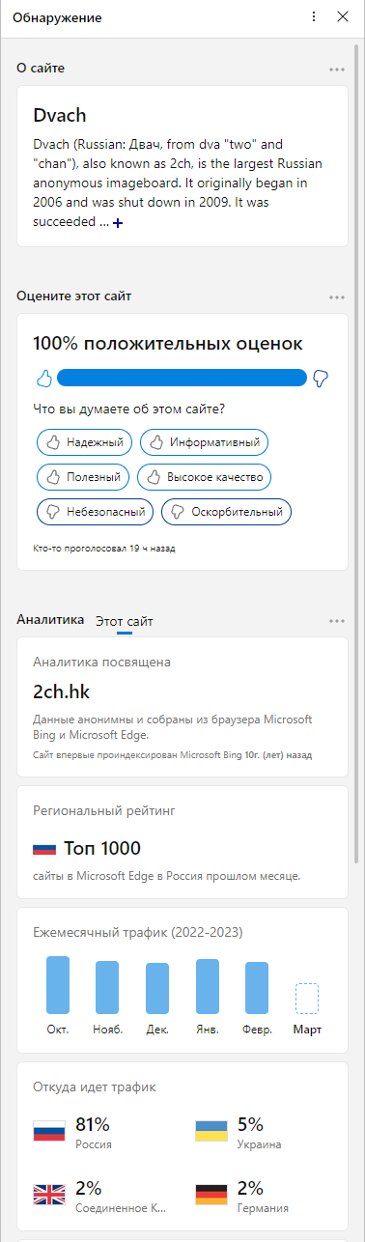This screenshot has height=1242, width=365.
Task: Select the Окт. traffic bar
Action: click(x=58, y=985)
